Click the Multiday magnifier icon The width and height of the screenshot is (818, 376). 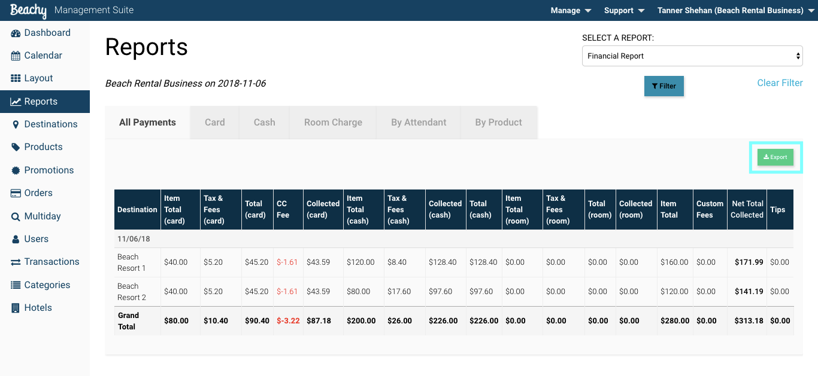click(16, 216)
